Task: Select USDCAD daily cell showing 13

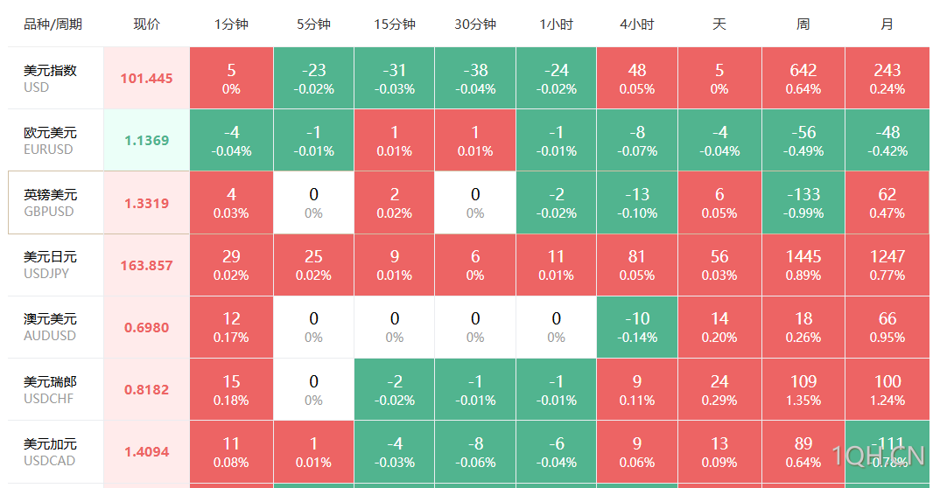Action: click(x=719, y=452)
